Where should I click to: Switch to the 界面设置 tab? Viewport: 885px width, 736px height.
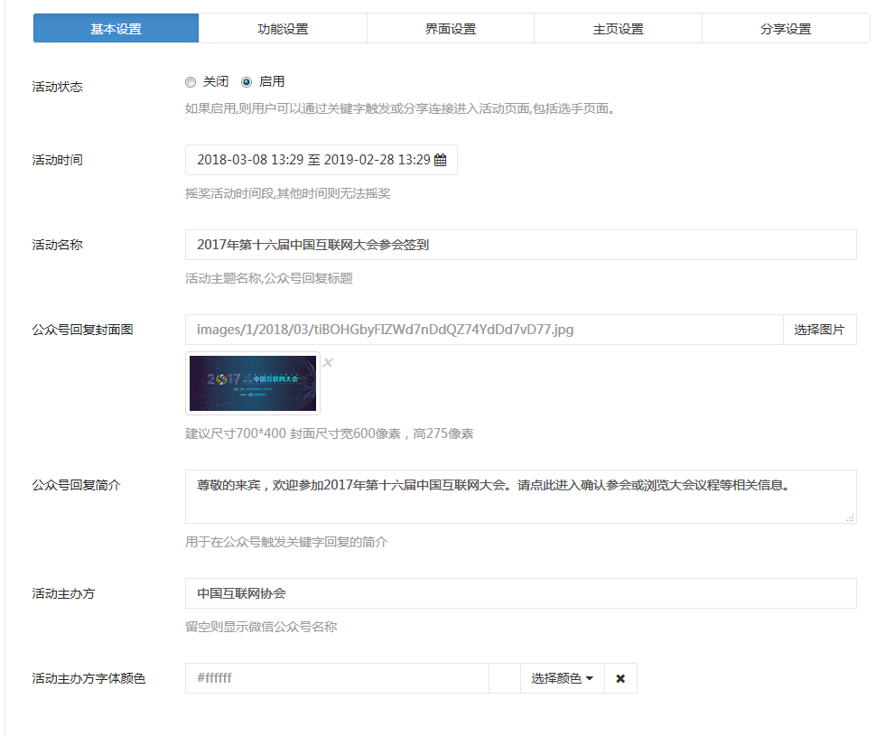[x=451, y=29]
